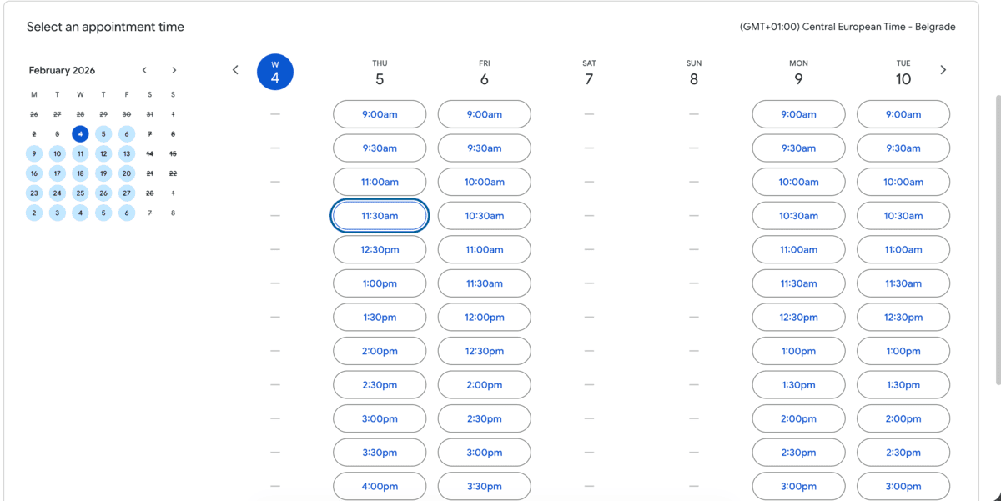Image resolution: width=1001 pixels, height=501 pixels.
Task: Select the 10:30am slot on Friday
Action: click(x=484, y=215)
